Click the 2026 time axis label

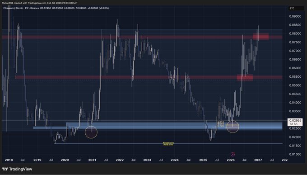tap(231, 160)
